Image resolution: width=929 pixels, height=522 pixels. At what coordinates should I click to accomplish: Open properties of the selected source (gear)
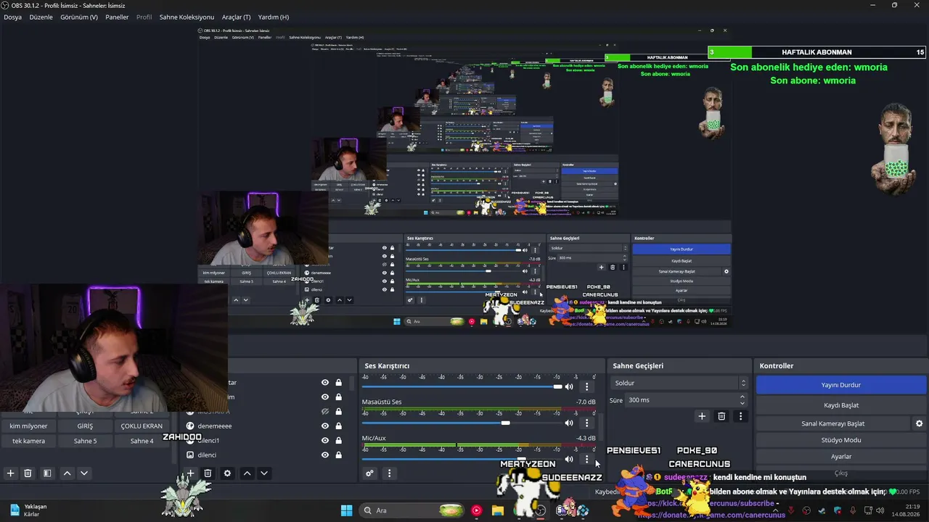(x=227, y=473)
